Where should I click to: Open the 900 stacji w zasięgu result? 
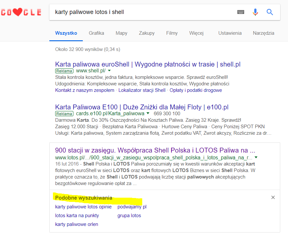click(x=155, y=150)
